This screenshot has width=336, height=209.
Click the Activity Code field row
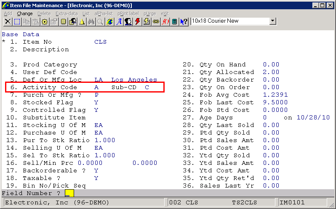click(x=84, y=87)
